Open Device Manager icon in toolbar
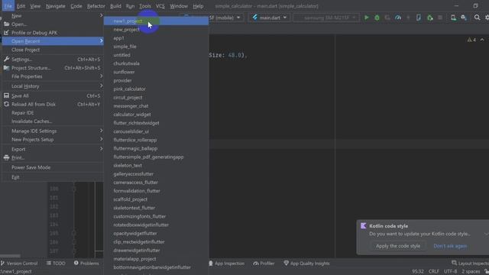The image size is (489, 275). (453, 18)
